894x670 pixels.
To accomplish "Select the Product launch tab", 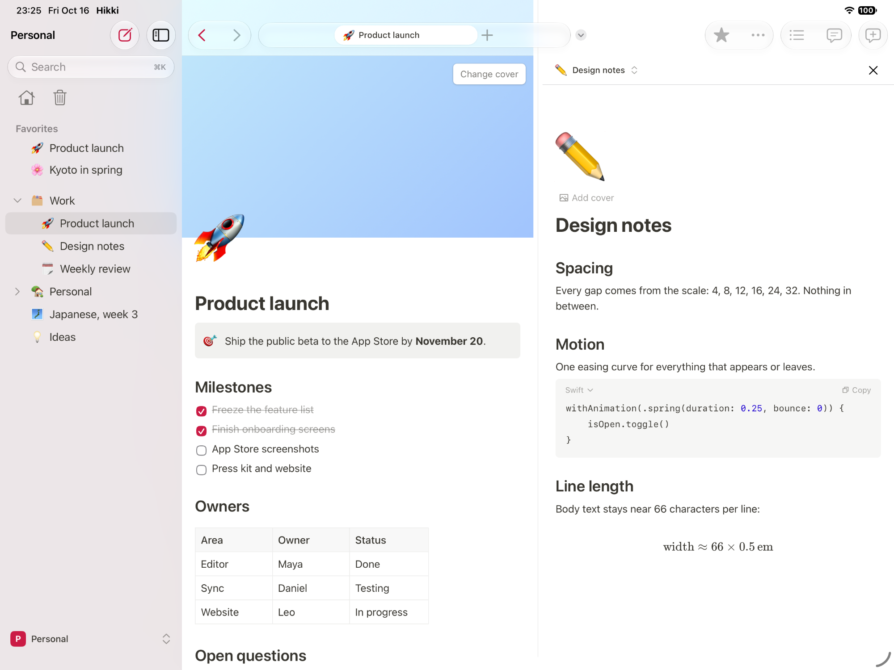I will coord(406,35).
